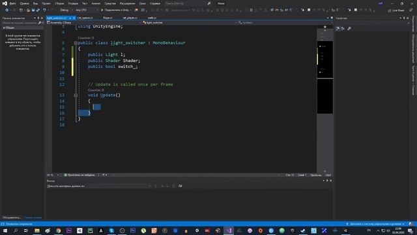
Task: Open File Explorer from the taskbar
Action: point(37,230)
